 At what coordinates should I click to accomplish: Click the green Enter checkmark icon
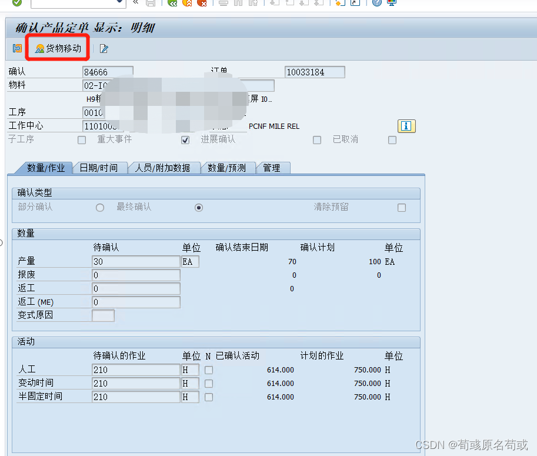coord(17,3)
